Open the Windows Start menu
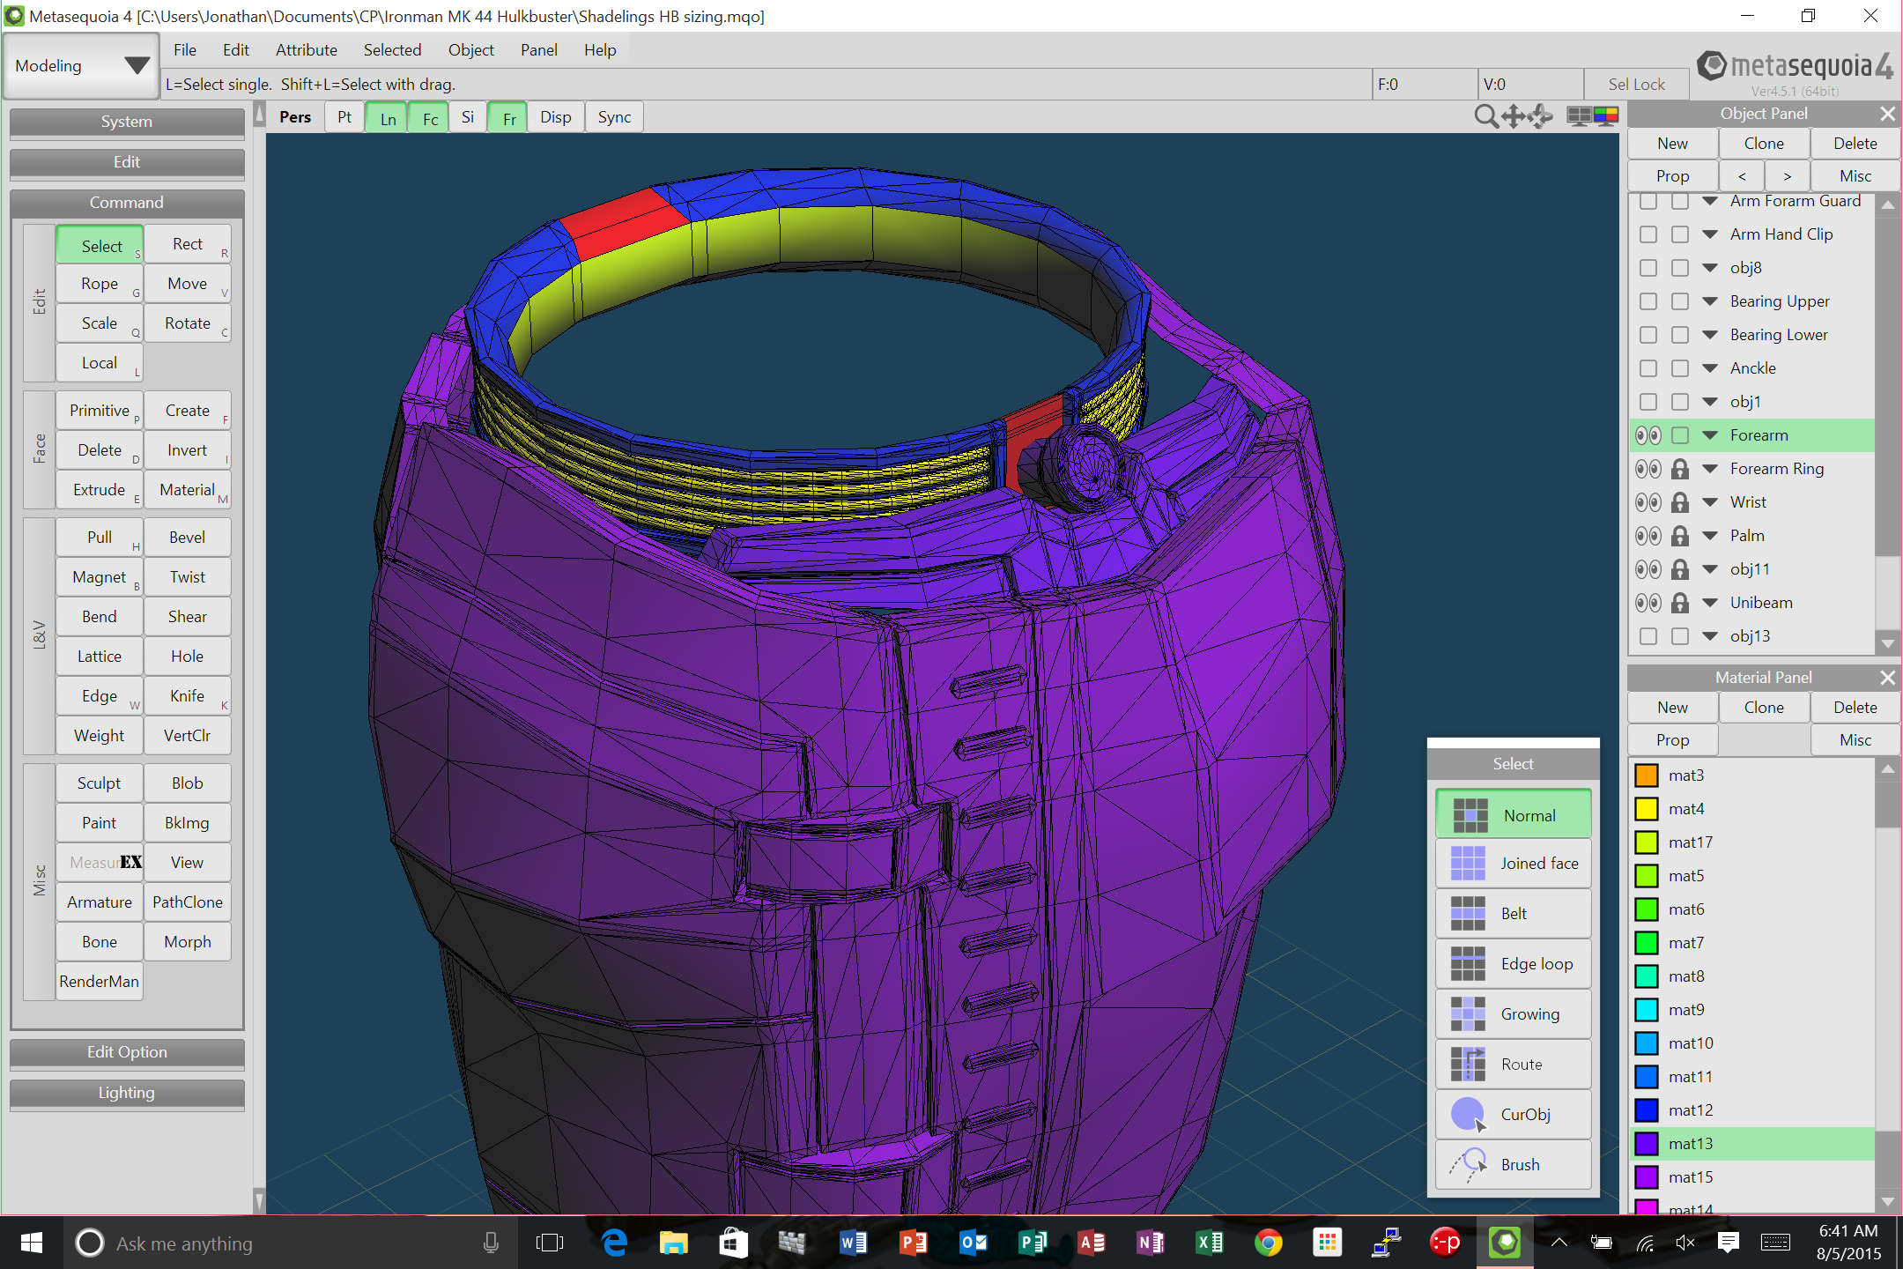The image size is (1903, 1269). [32, 1243]
